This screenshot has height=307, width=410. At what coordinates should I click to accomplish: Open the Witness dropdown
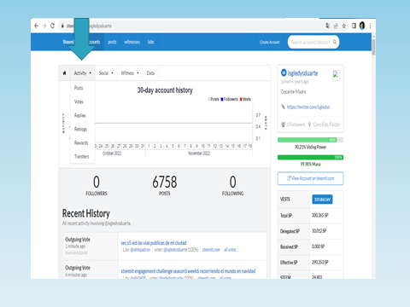(130, 73)
